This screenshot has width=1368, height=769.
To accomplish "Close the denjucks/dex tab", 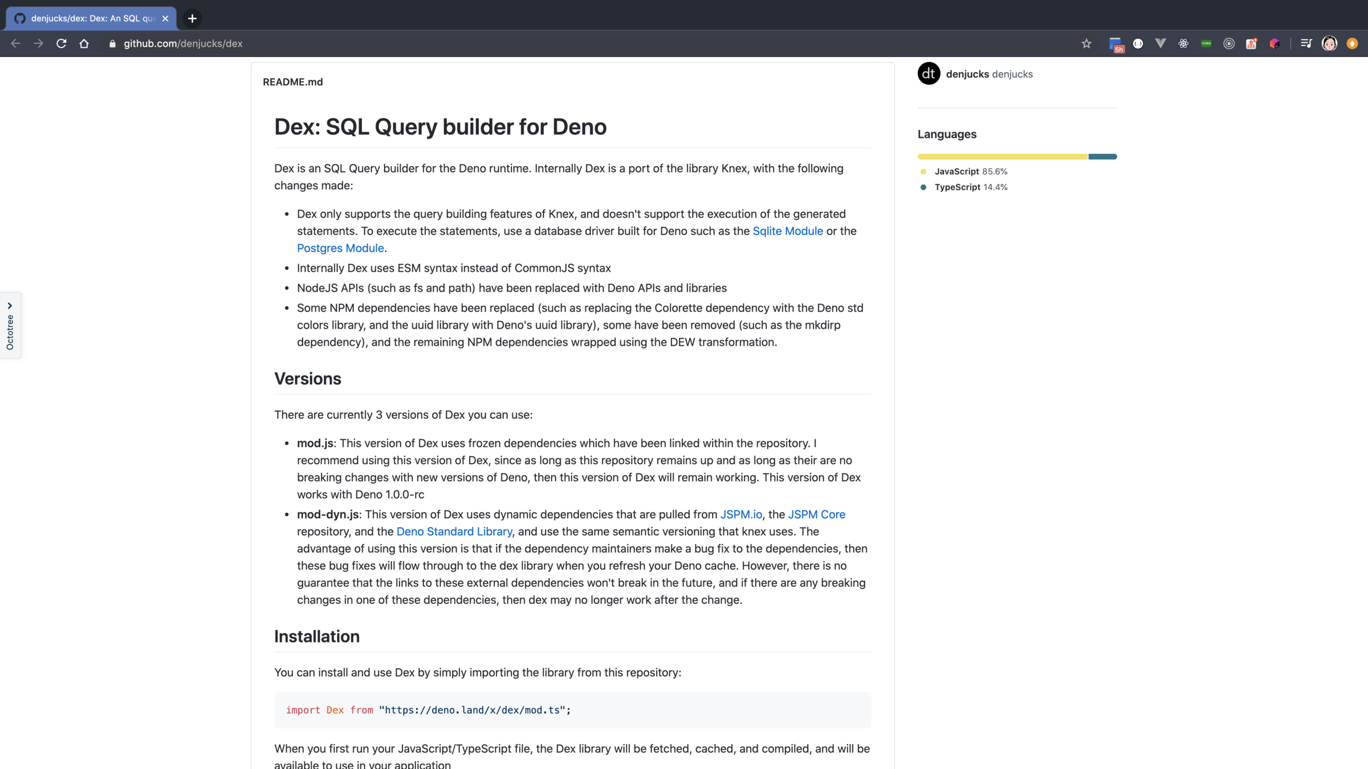I will pyautogui.click(x=165, y=18).
